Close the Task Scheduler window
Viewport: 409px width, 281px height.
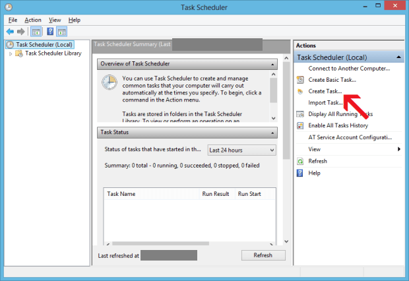pos(394,5)
